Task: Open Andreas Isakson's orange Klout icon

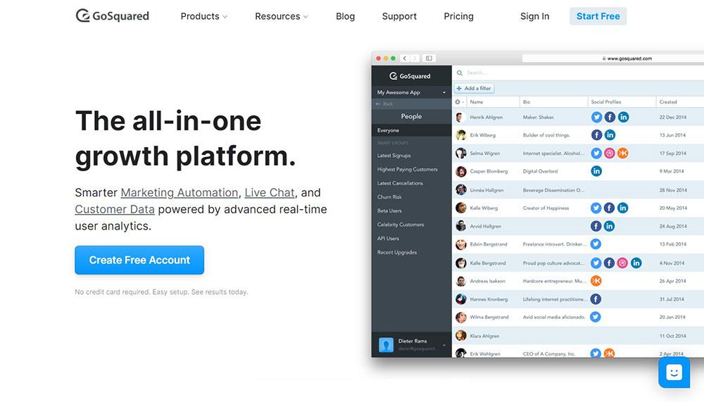Action: point(596,281)
